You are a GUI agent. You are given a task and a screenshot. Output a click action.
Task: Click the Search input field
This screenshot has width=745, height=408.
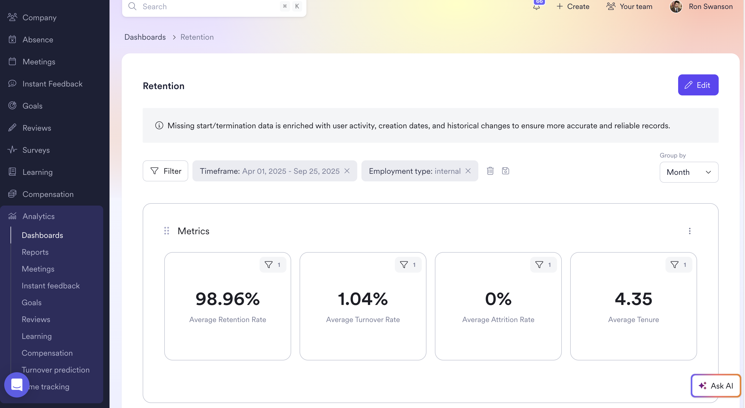pyautogui.click(x=208, y=6)
